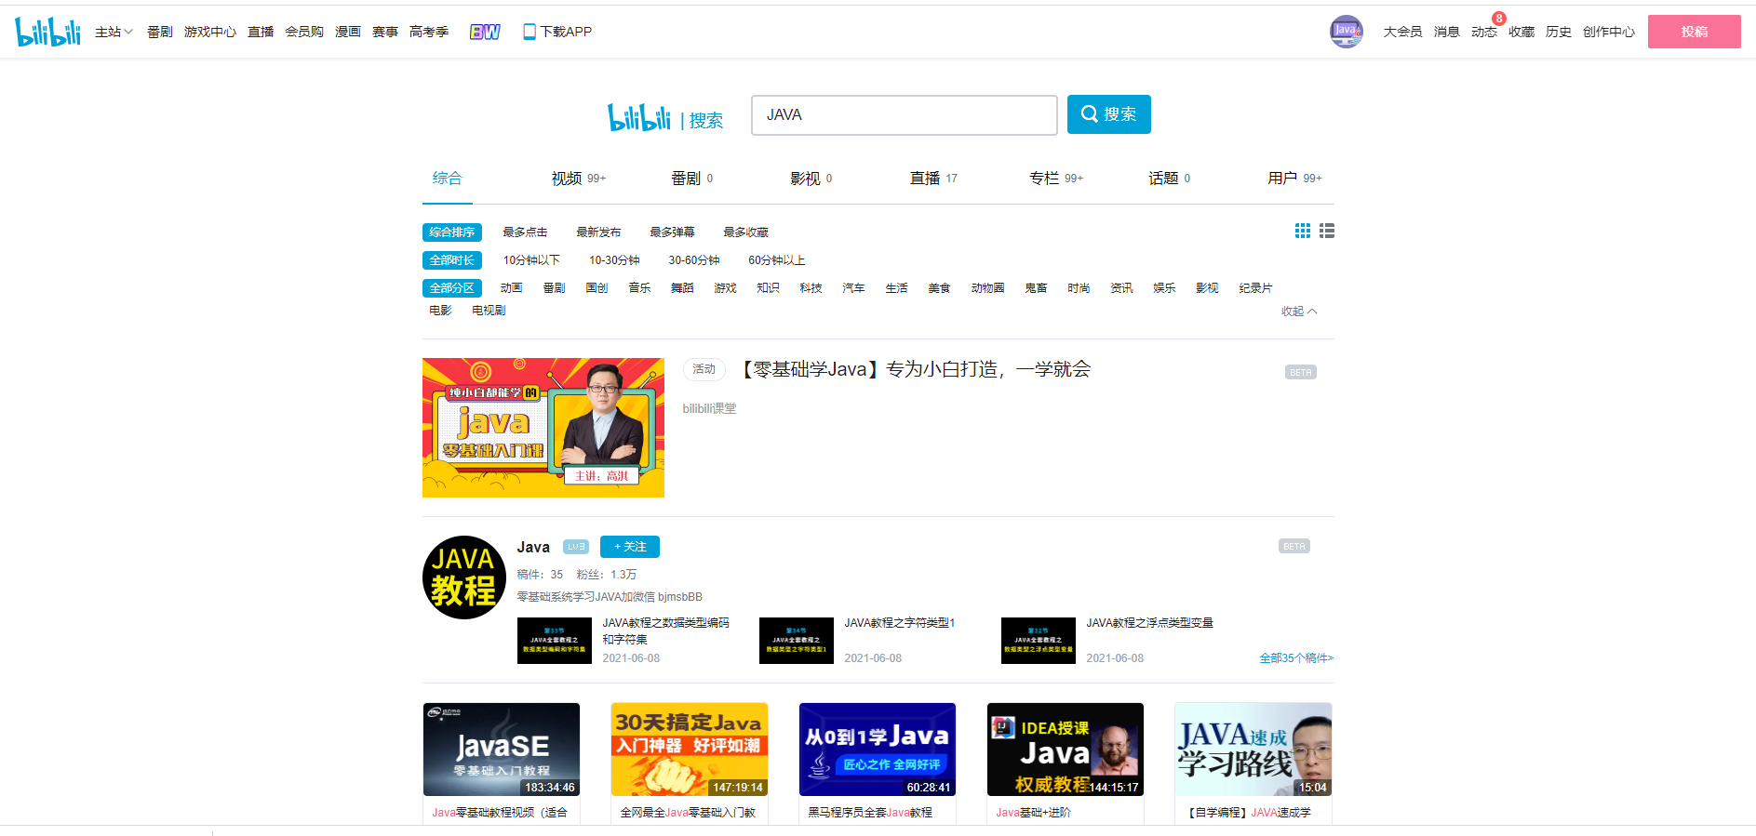The image size is (1756, 836).
Task: Open 创作中心 in the header
Action: [x=1609, y=32]
